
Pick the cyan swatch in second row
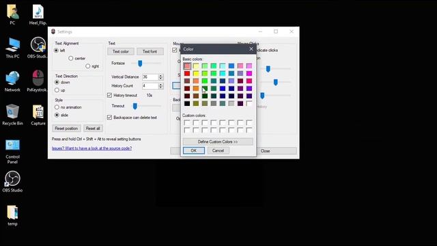click(223, 73)
